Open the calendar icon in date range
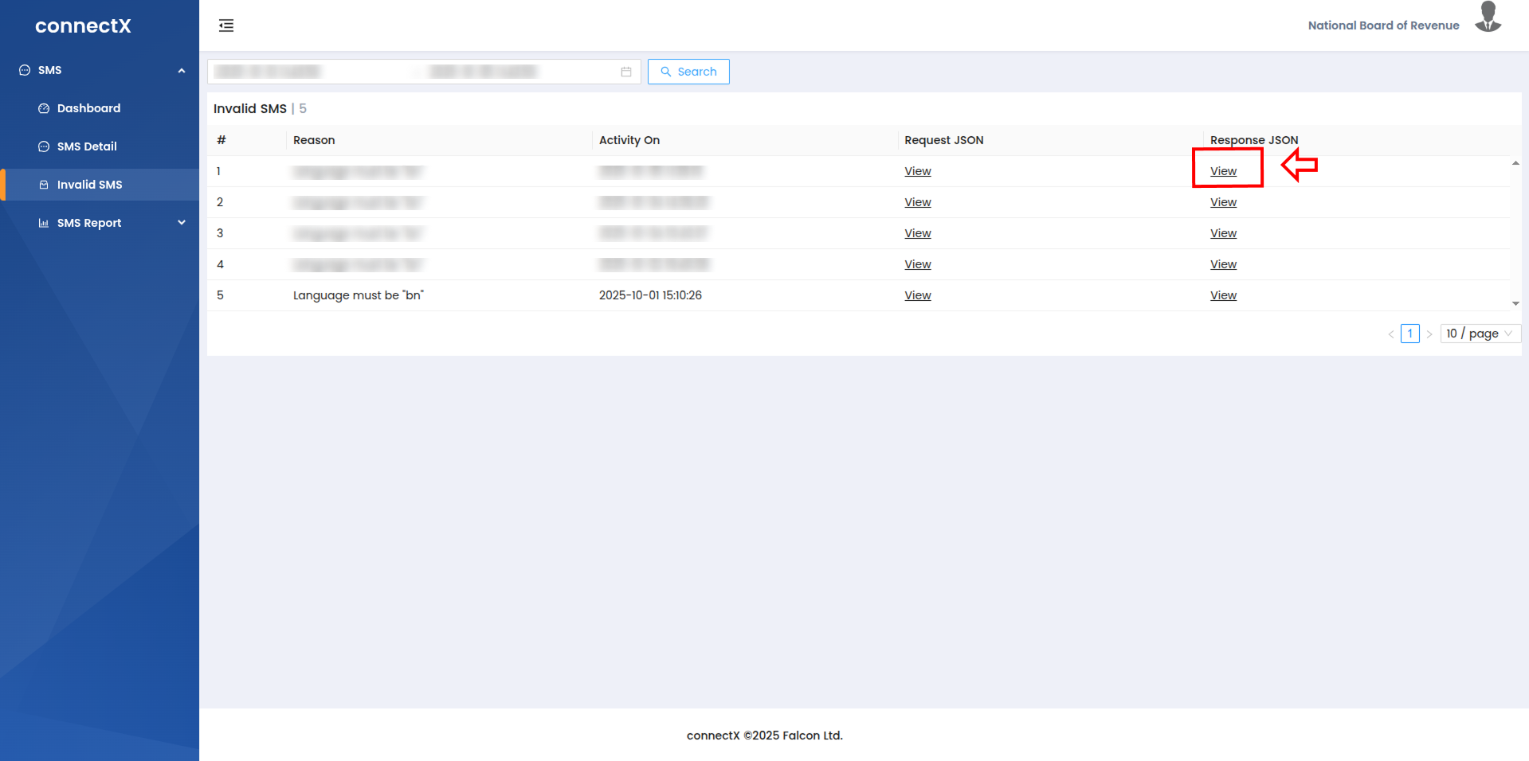The height and width of the screenshot is (761, 1529). (x=626, y=72)
